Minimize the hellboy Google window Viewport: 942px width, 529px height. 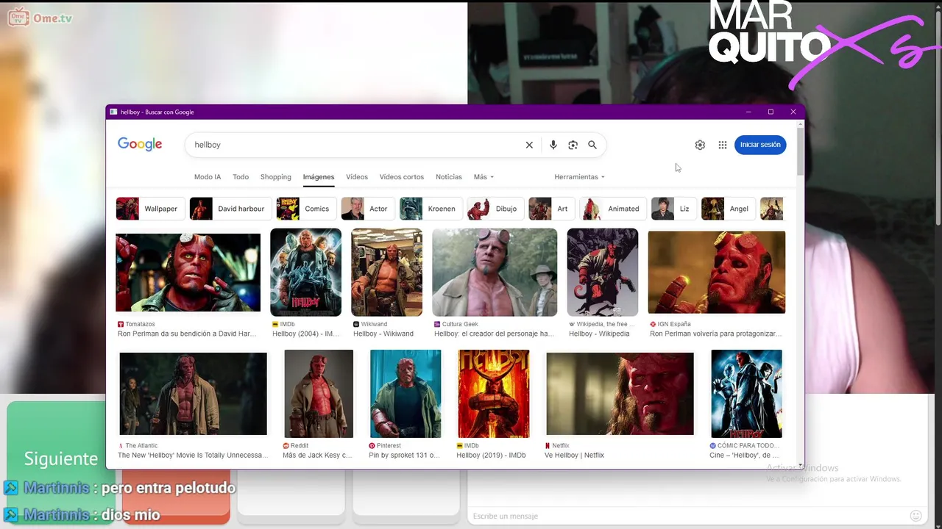pyautogui.click(x=748, y=112)
